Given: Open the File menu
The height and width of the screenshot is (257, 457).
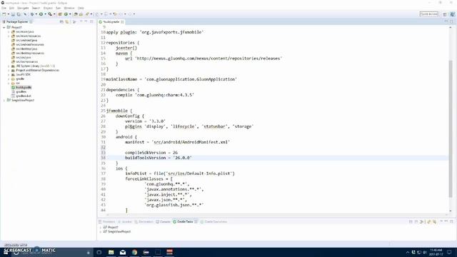Looking at the screenshot, I should pyautogui.click(x=4, y=8).
